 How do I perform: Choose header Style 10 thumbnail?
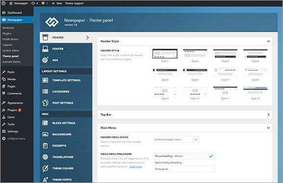195,91
